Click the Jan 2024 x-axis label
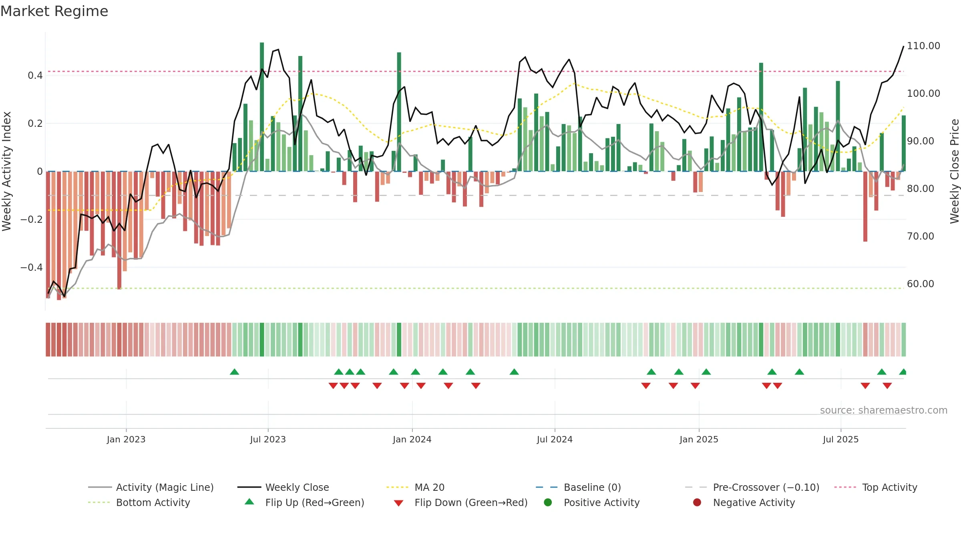 point(412,439)
